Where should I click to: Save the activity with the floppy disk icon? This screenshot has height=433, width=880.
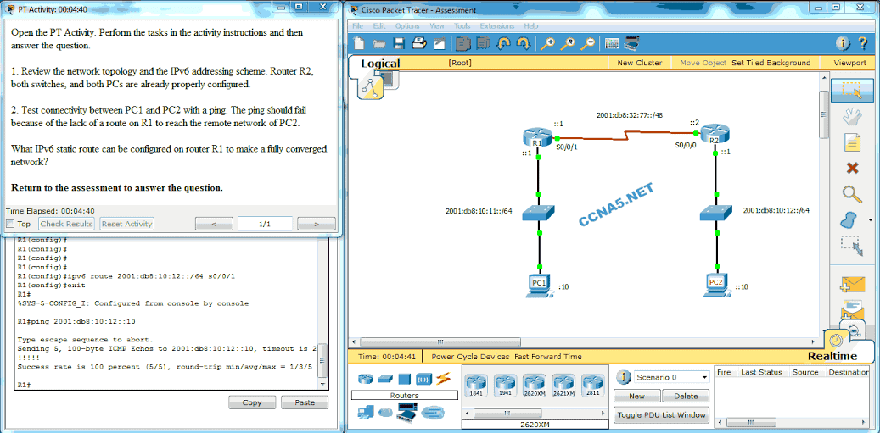pos(399,44)
